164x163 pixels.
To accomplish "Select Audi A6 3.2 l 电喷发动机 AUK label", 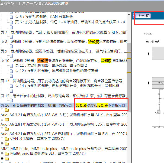I will (x=63, y=115).
